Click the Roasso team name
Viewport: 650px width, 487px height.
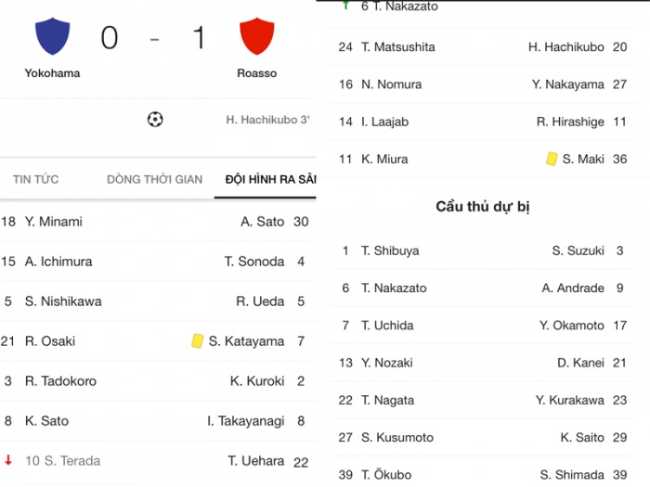click(x=256, y=73)
